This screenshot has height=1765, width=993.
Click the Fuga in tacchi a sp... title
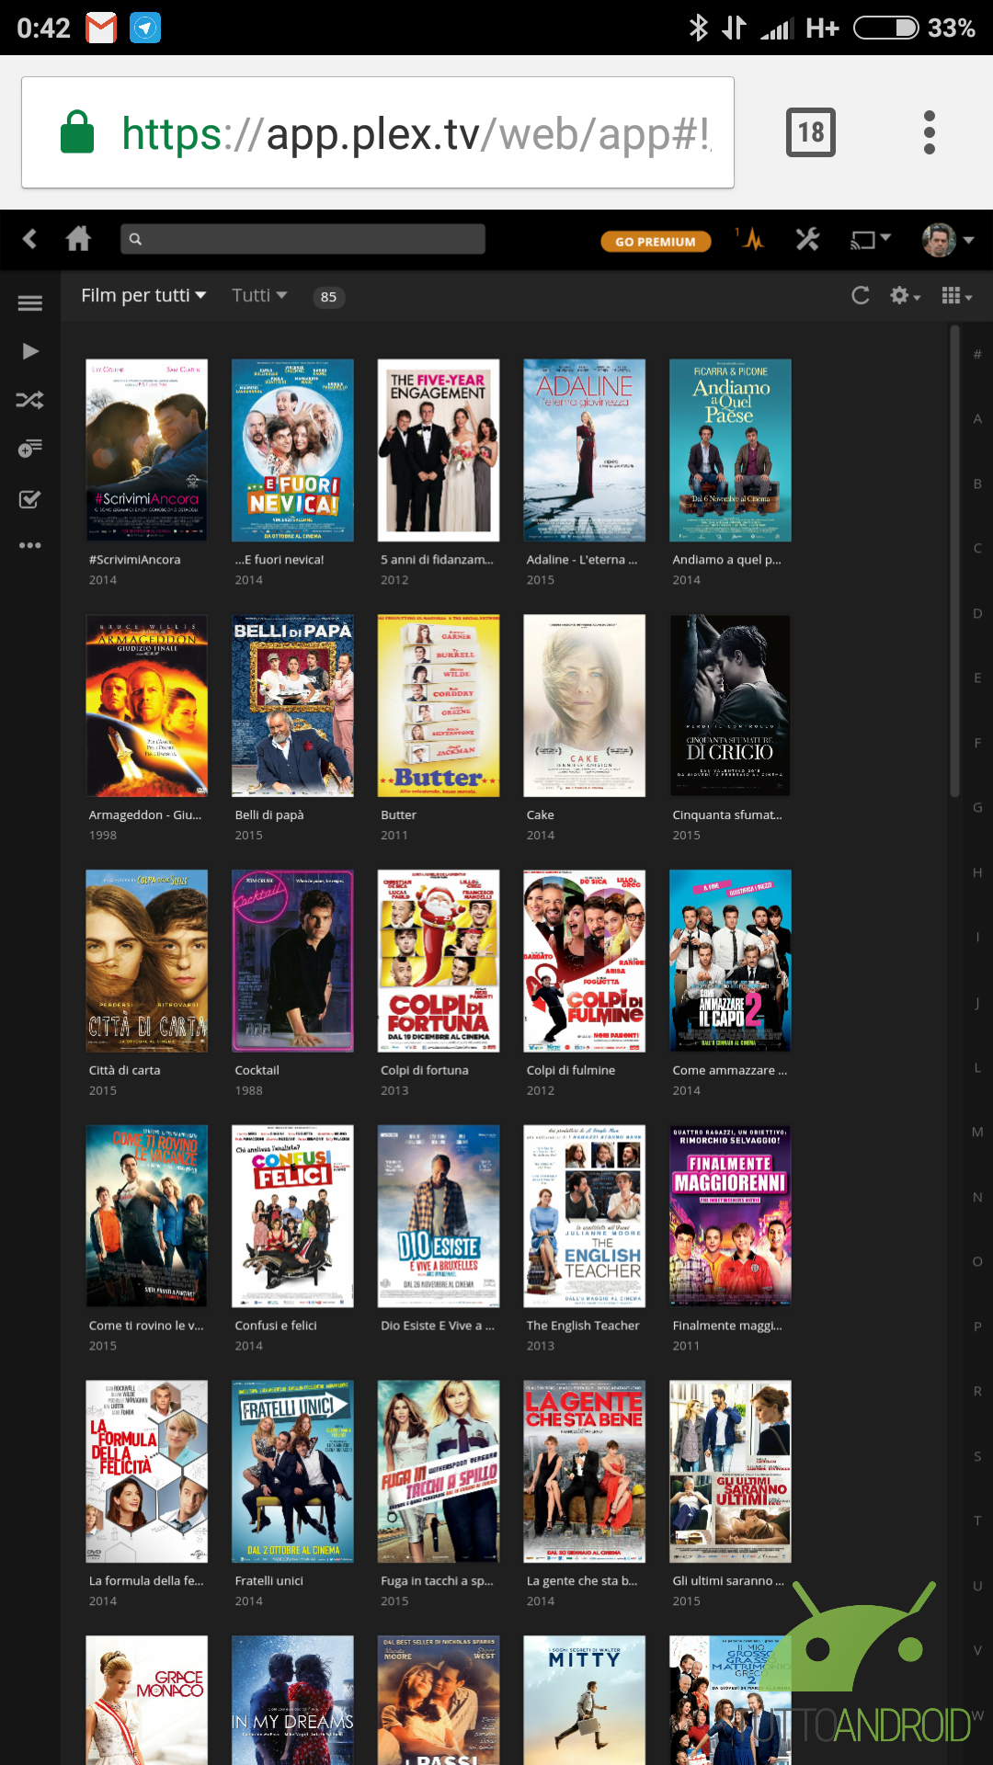[x=437, y=1581]
